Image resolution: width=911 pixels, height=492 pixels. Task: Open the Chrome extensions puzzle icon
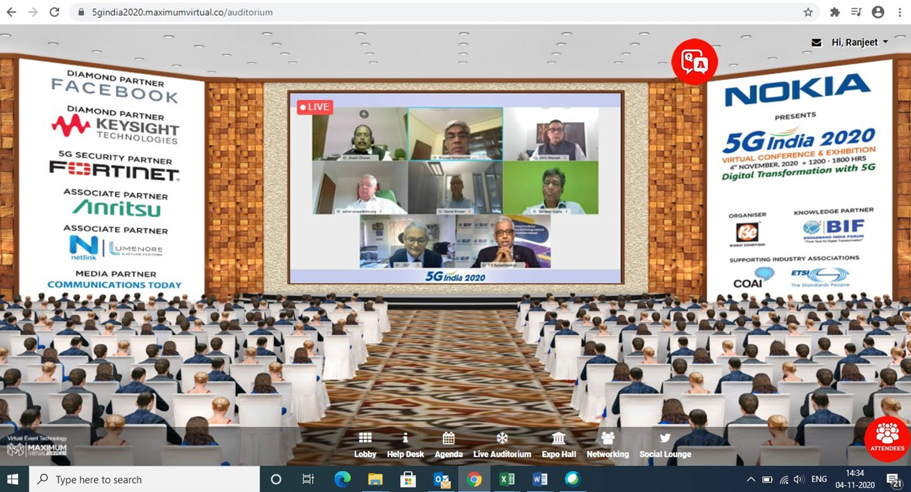tap(834, 12)
